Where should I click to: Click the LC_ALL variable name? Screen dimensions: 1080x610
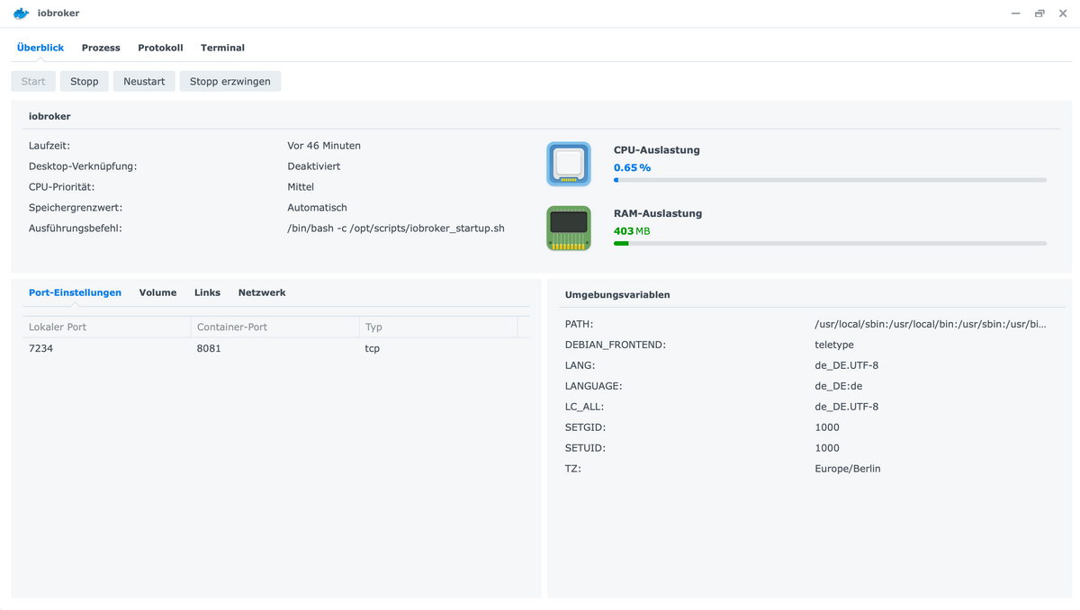pyautogui.click(x=585, y=407)
